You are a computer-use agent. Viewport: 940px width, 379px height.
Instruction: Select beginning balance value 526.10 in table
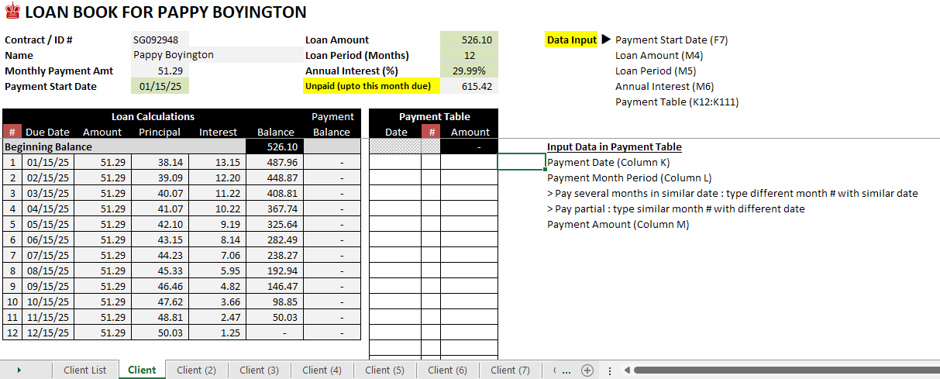[x=275, y=146]
